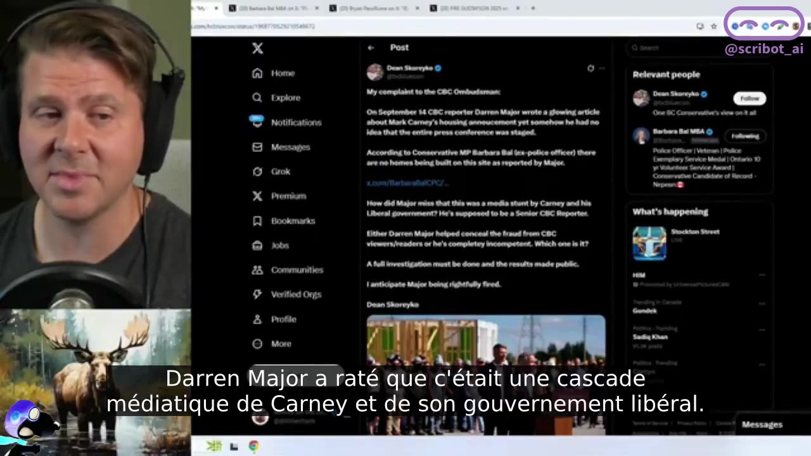Open Explore in the X sidebar
The width and height of the screenshot is (811, 456).
click(x=276, y=98)
